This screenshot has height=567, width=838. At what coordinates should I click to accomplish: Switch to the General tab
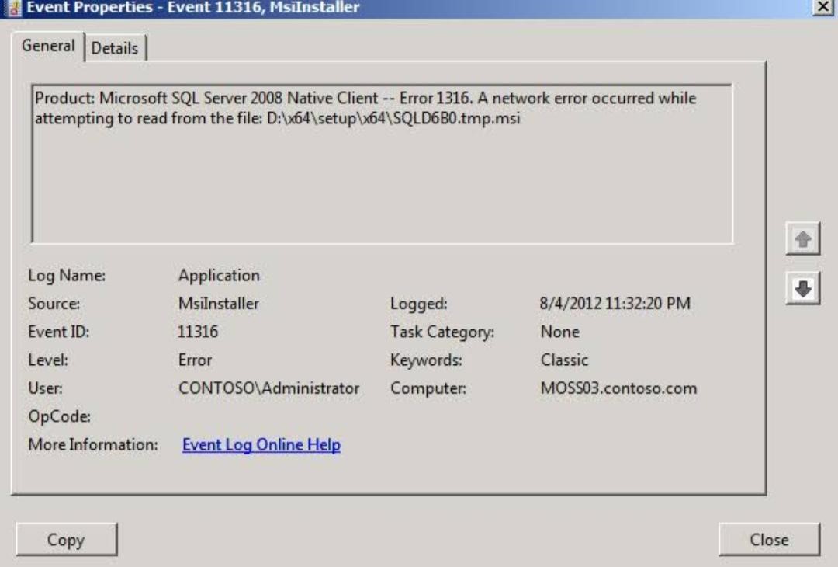pyautogui.click(x=48, y=46)
